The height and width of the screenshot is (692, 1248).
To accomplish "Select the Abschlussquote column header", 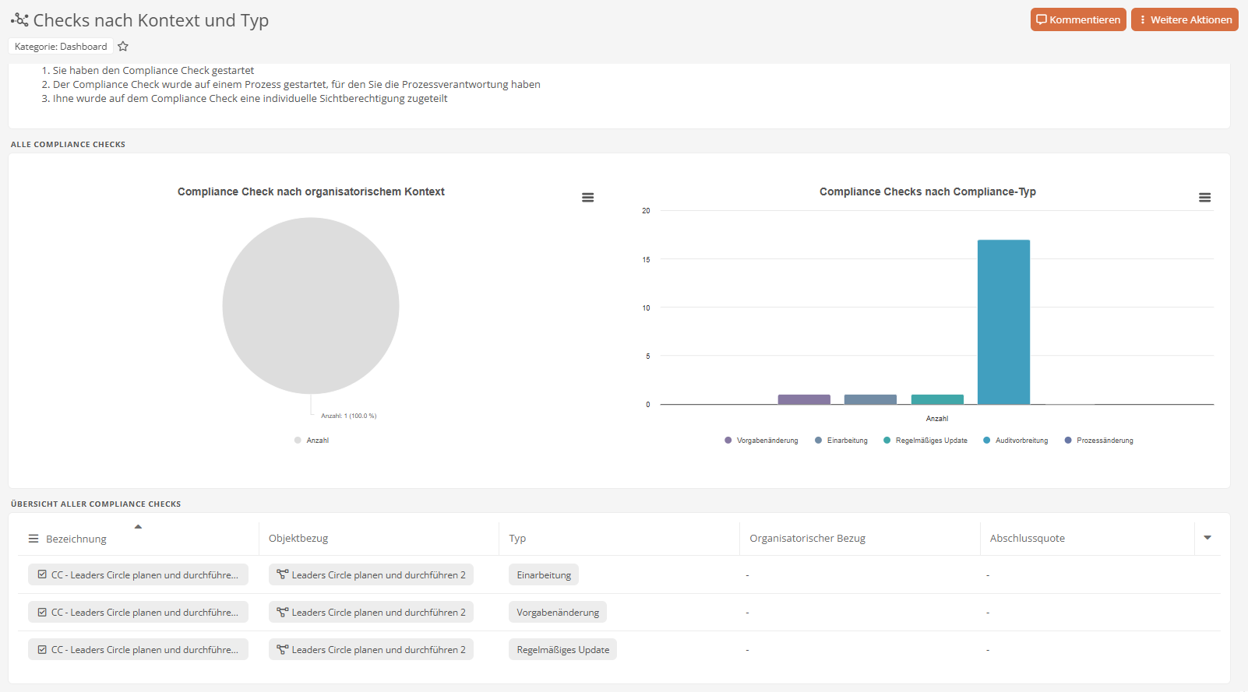I will (1027, 539).
